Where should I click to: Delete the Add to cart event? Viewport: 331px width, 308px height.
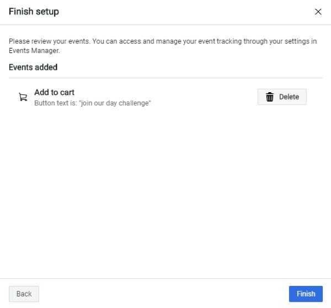pyautogui.click(x=282, y=97)
